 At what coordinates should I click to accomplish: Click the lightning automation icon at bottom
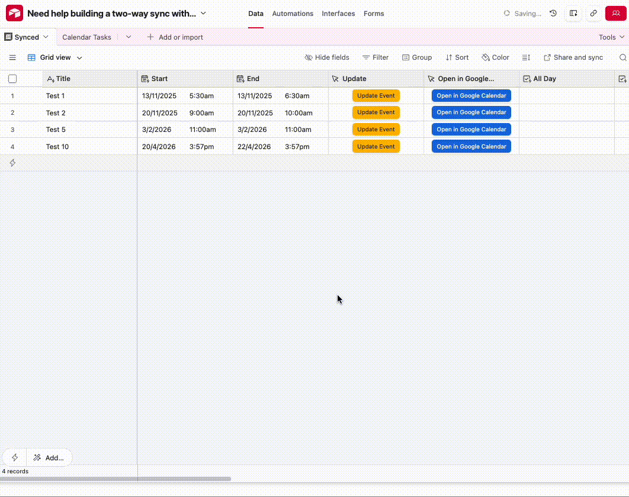[x=15, y=457]
